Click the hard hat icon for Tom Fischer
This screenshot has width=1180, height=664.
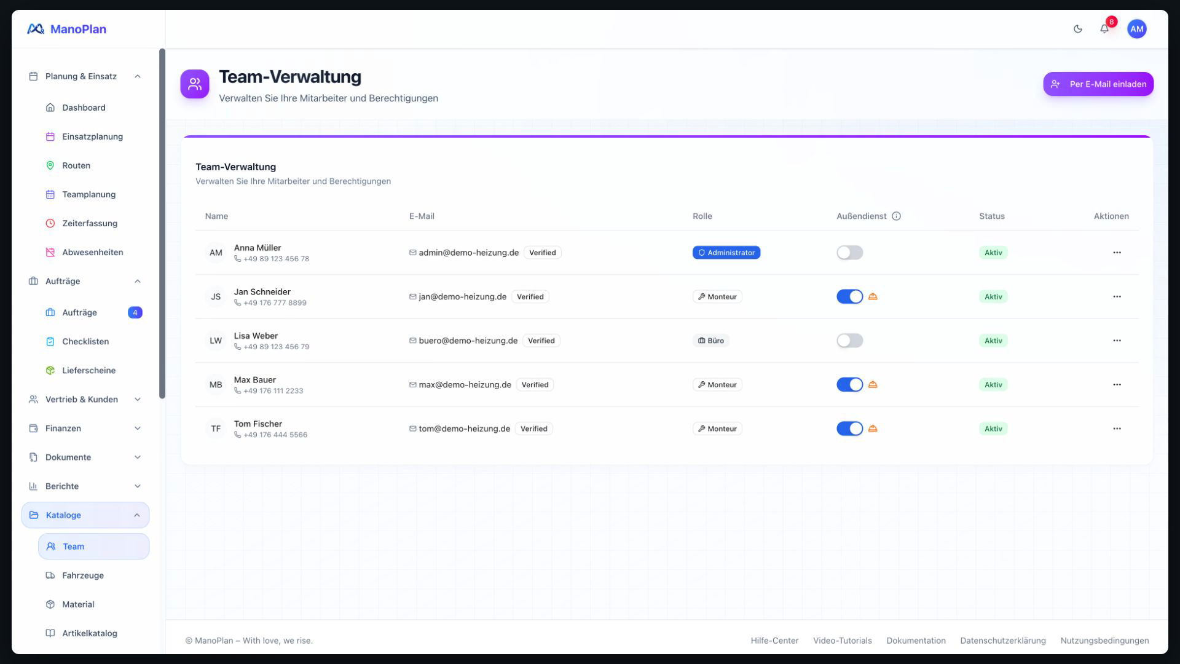pos(873,429)
